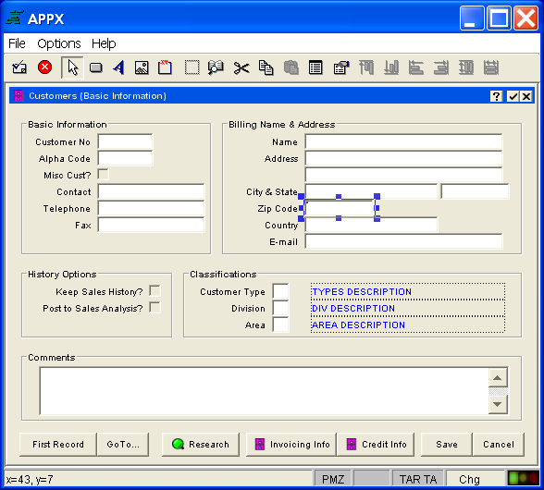Enable Keep Sales History? checkbox

pyautogui.click(x=155, y=291)
